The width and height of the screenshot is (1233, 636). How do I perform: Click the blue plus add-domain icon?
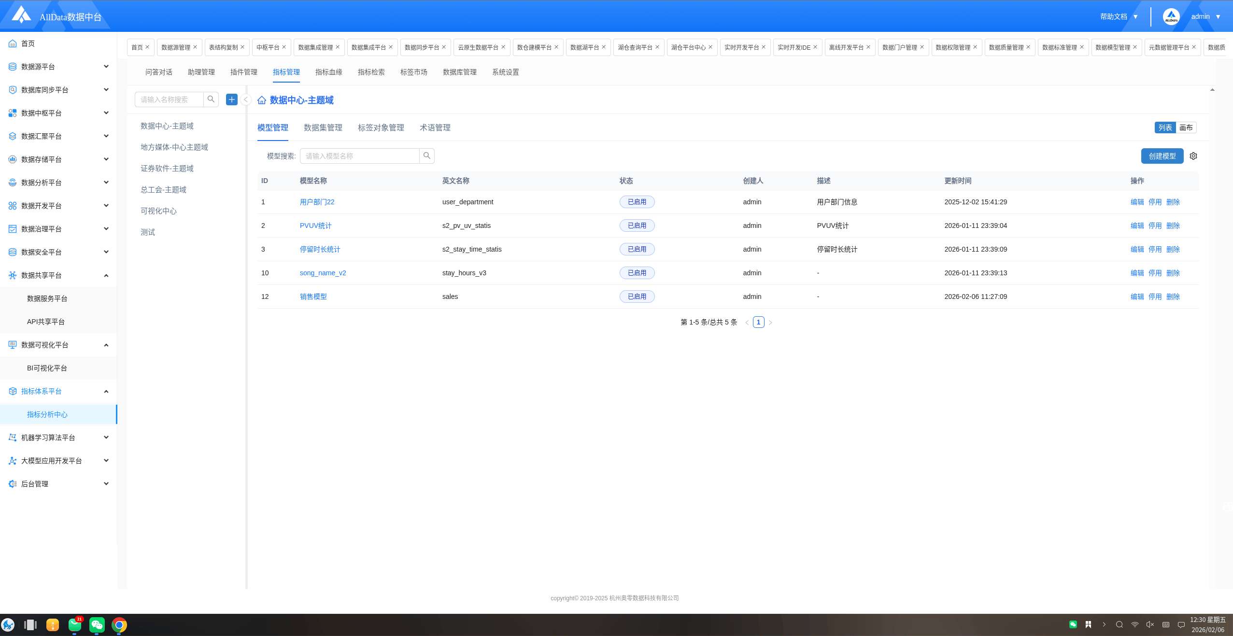pos(232,99)
